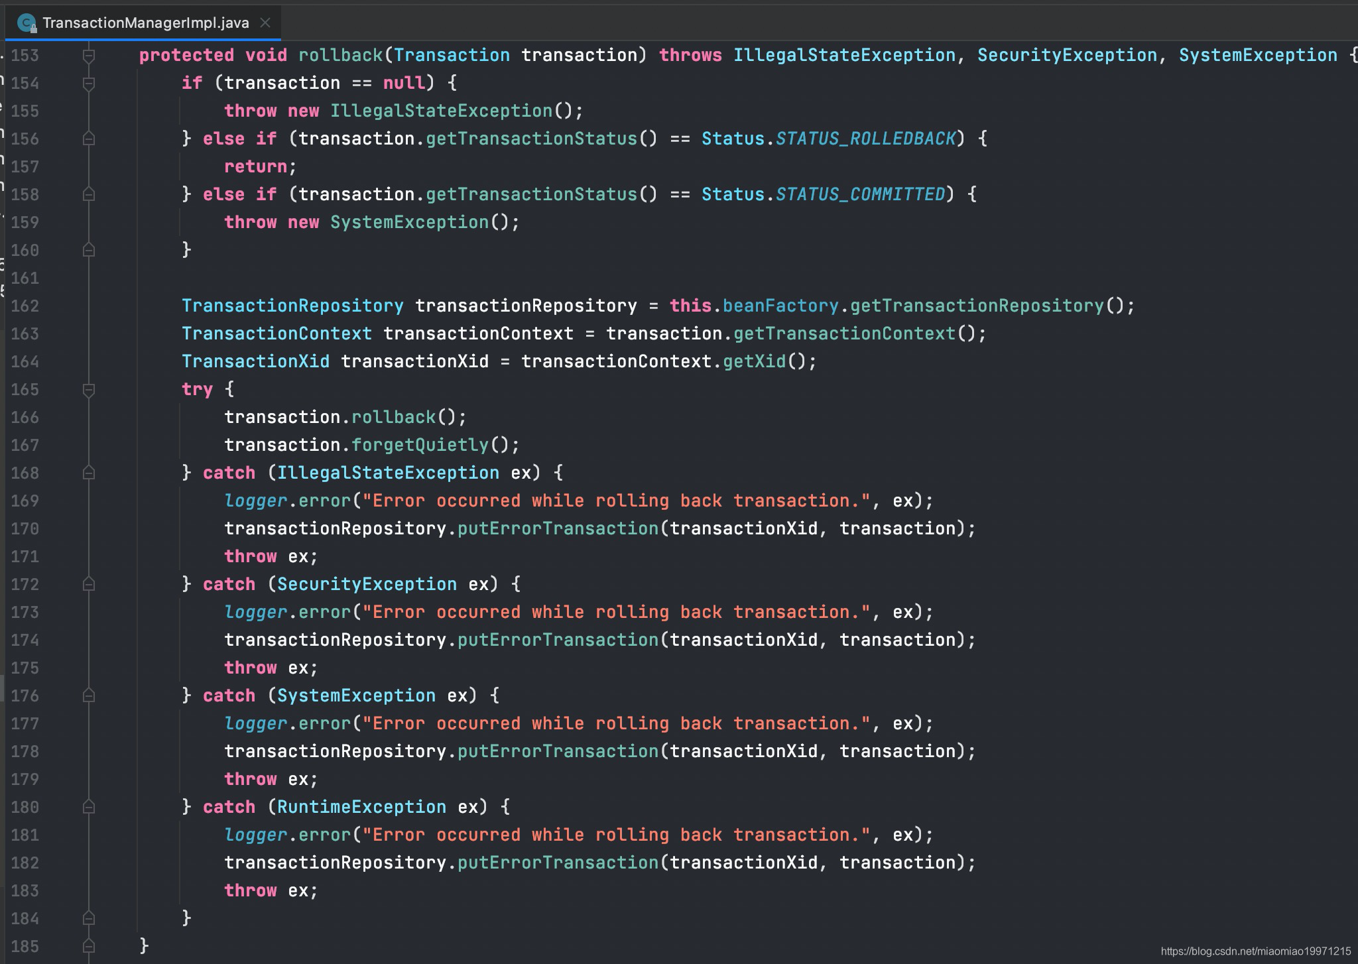The image size is (1358, 964).
Task: Click line number 170 in the gutter
Action: tap(25, 528)
